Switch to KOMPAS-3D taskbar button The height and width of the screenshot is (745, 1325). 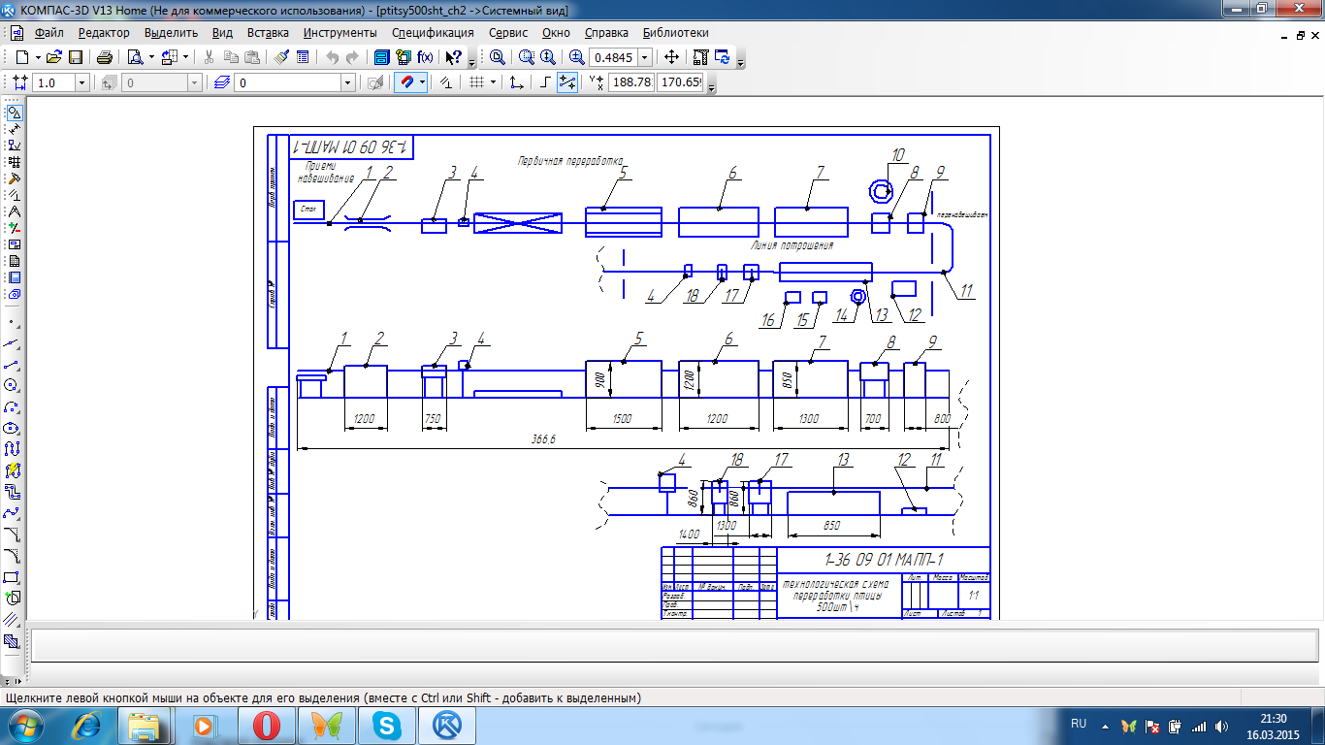pos(447,725)
